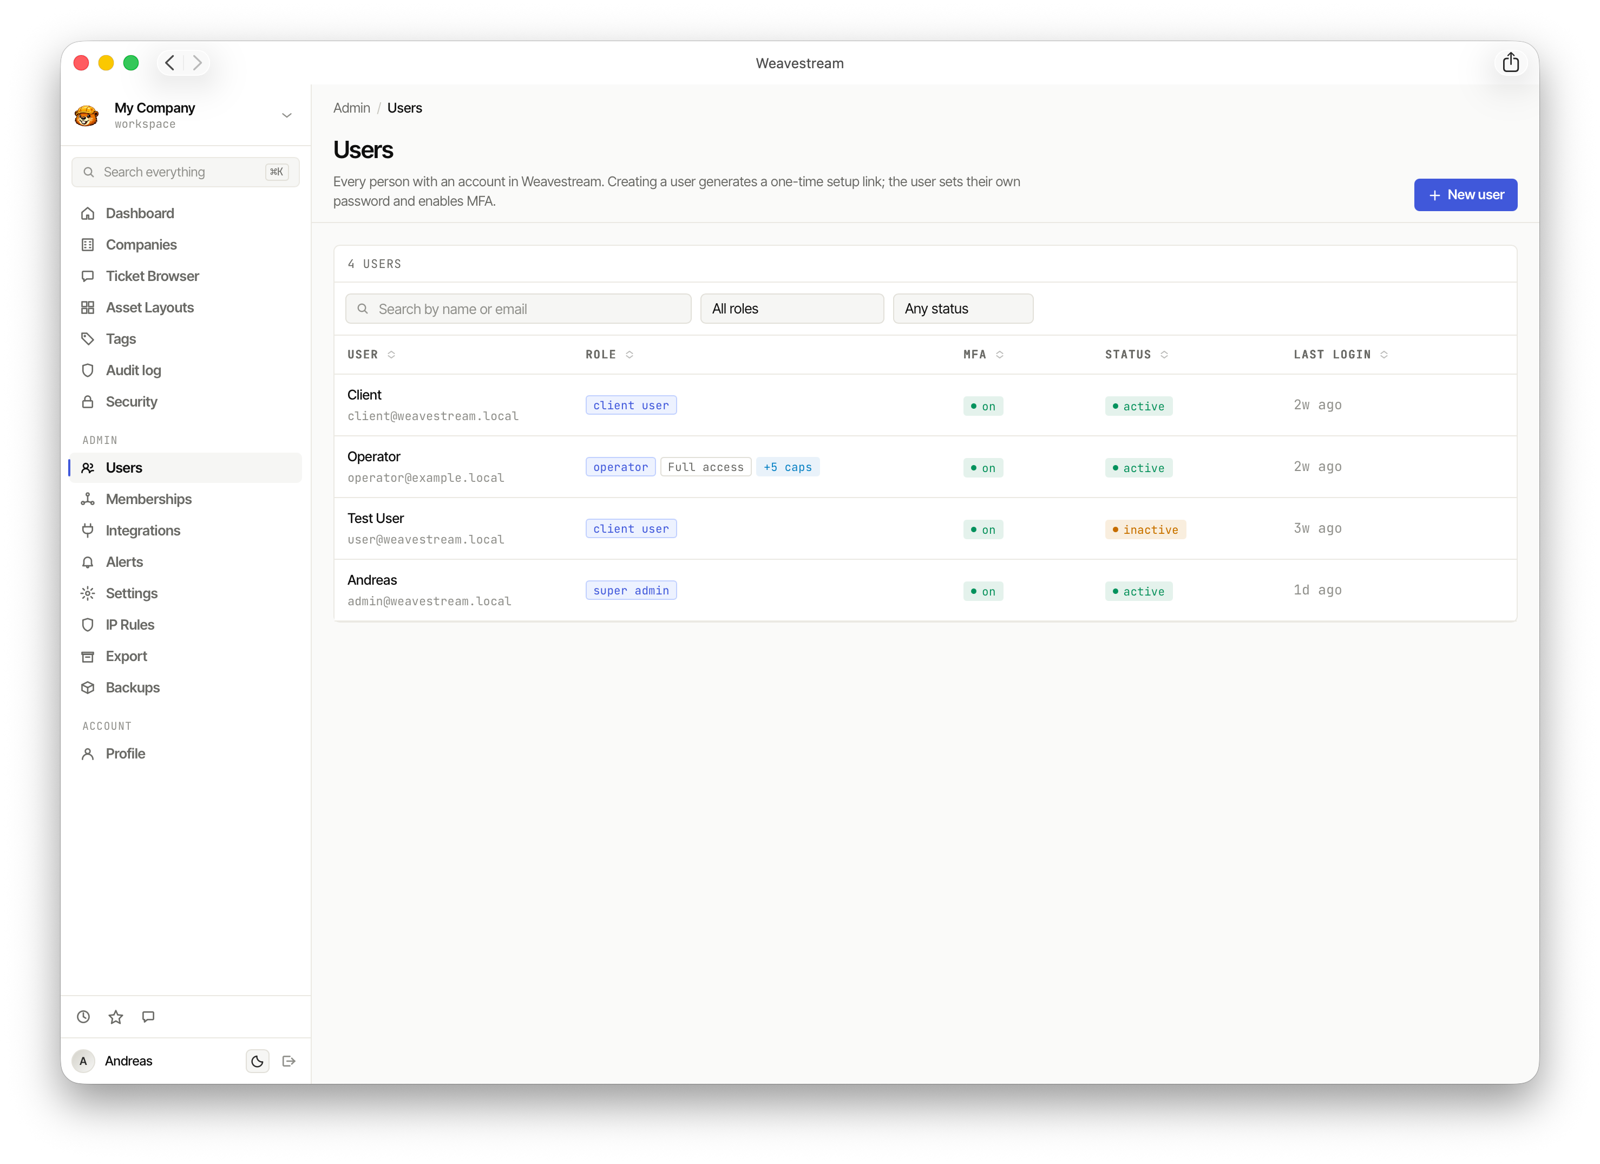Click the Dashboard home icon

88,213
